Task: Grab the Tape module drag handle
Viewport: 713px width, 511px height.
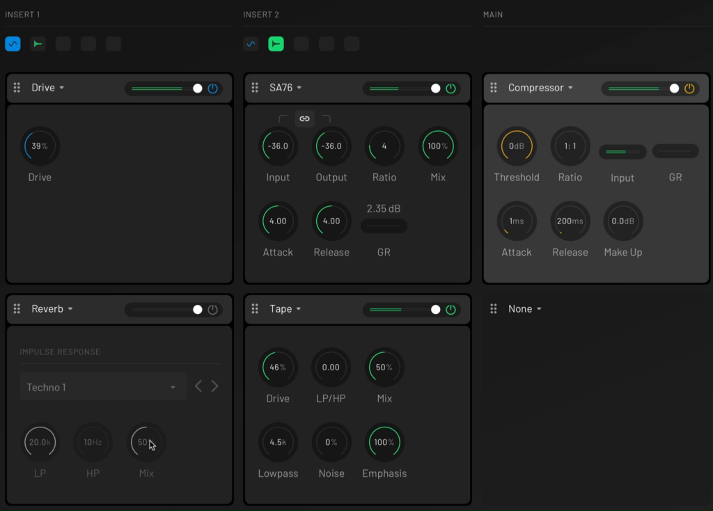Action: pos(255,308)
